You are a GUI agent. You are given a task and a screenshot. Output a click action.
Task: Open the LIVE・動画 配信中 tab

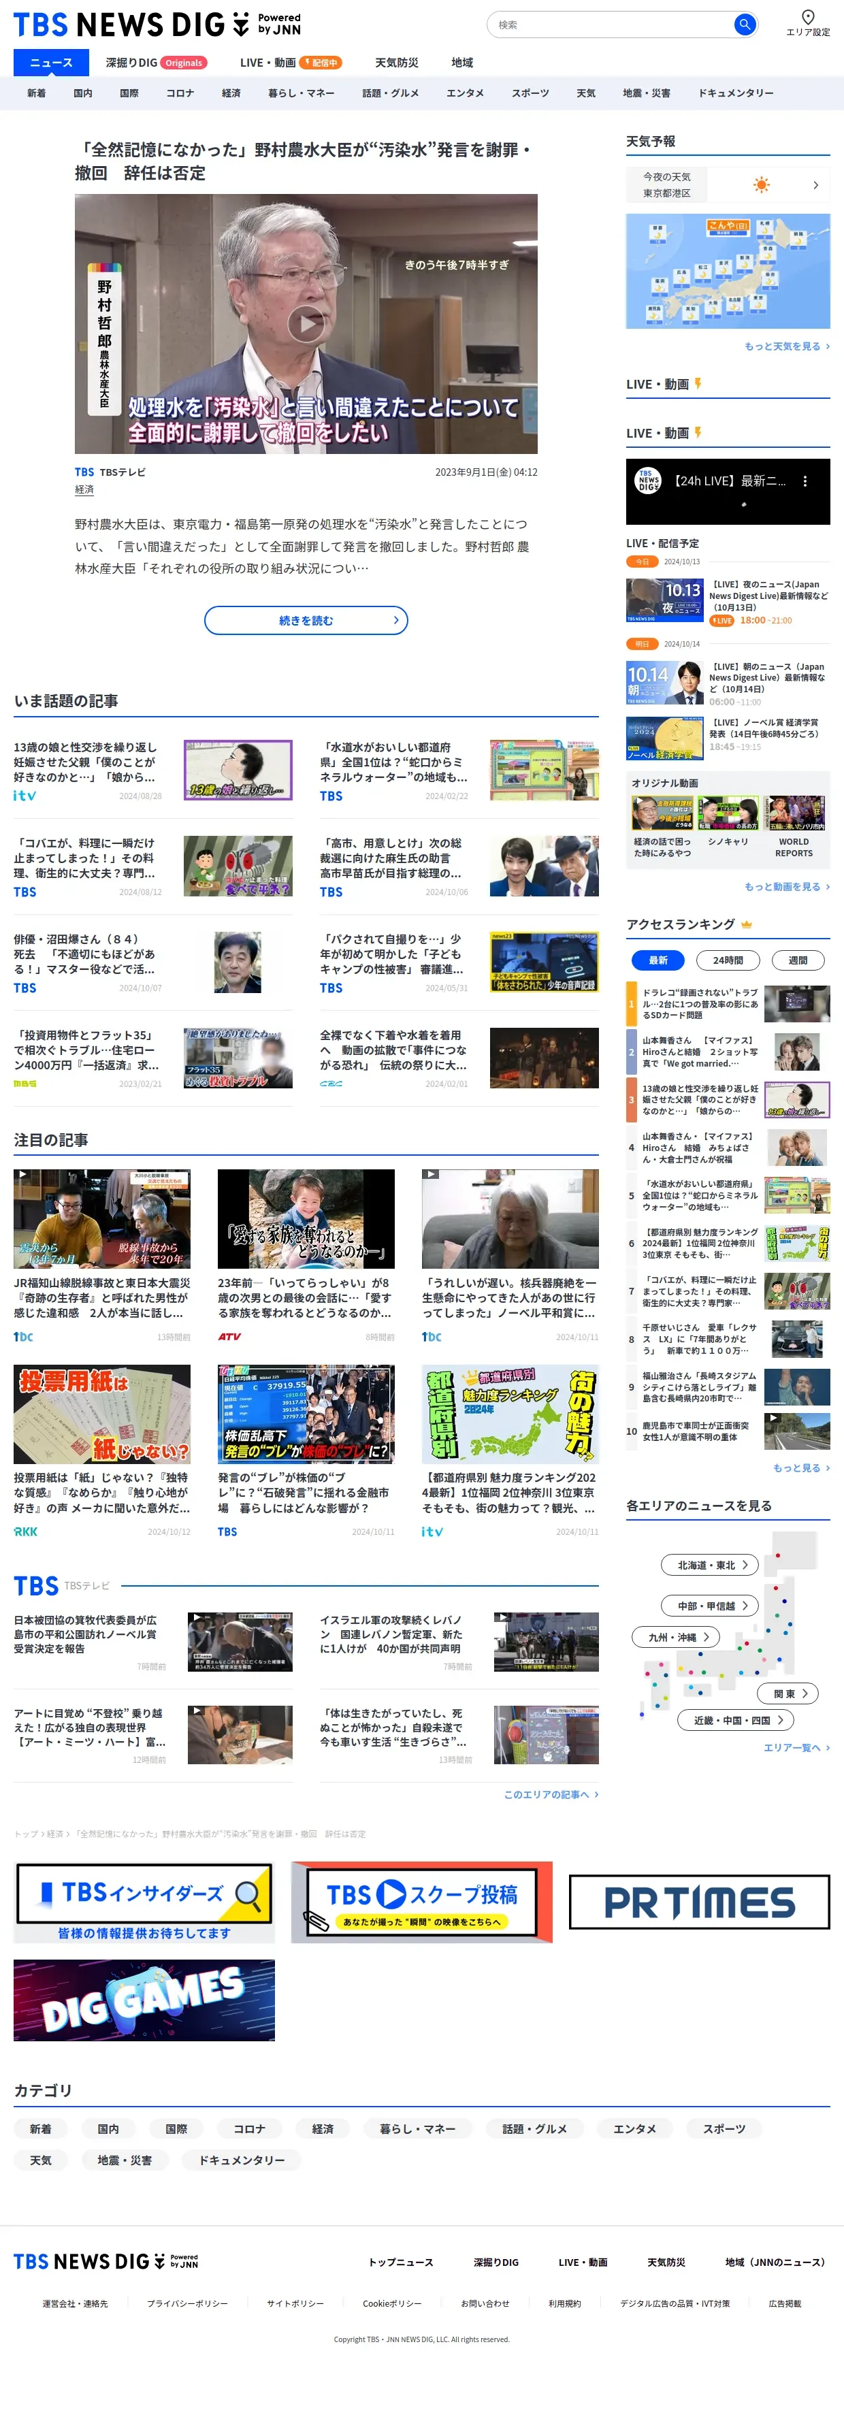291,63
